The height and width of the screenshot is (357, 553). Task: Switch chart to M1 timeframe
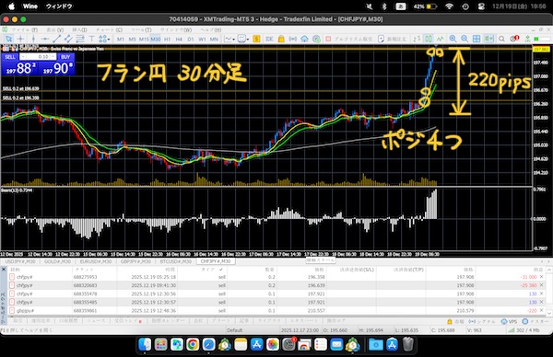[x=121, y=39]
